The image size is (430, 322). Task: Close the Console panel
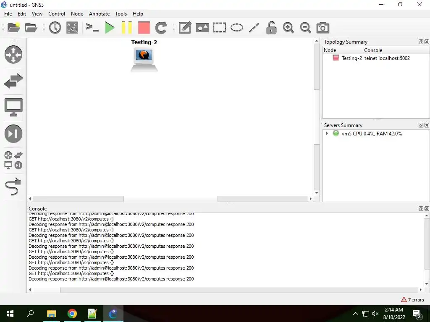click(x=427, y=209)
